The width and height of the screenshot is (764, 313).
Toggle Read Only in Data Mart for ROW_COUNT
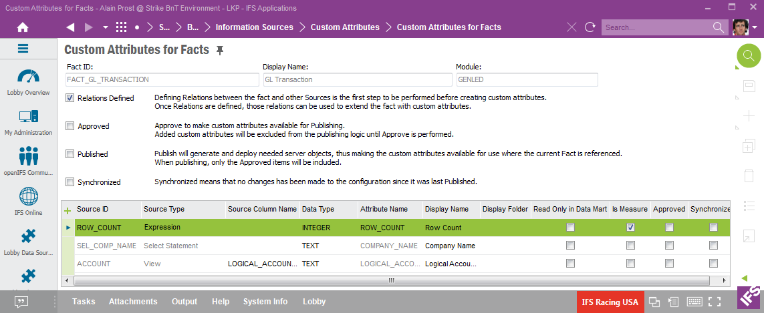(570, 228)
